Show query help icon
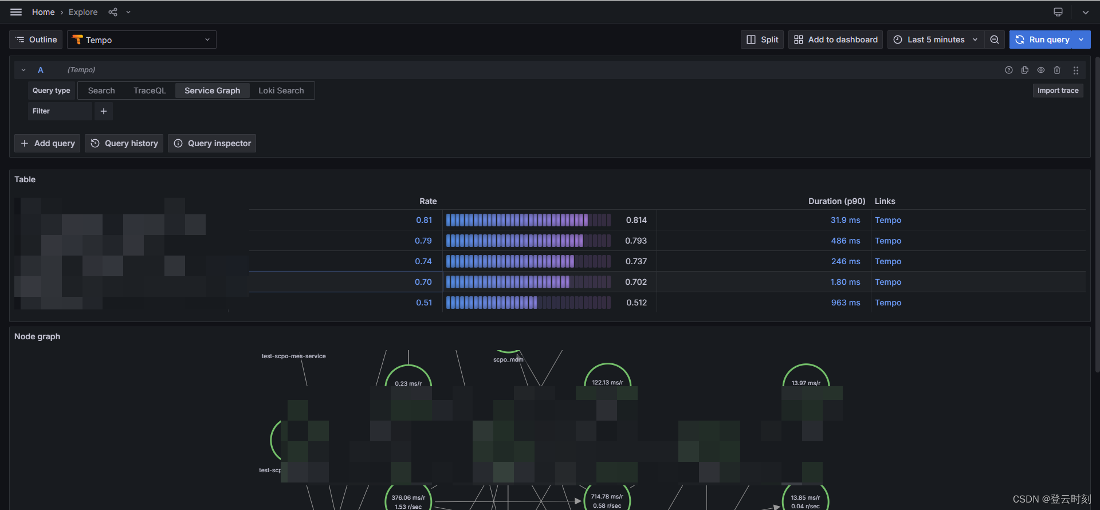 point(1009,70)
